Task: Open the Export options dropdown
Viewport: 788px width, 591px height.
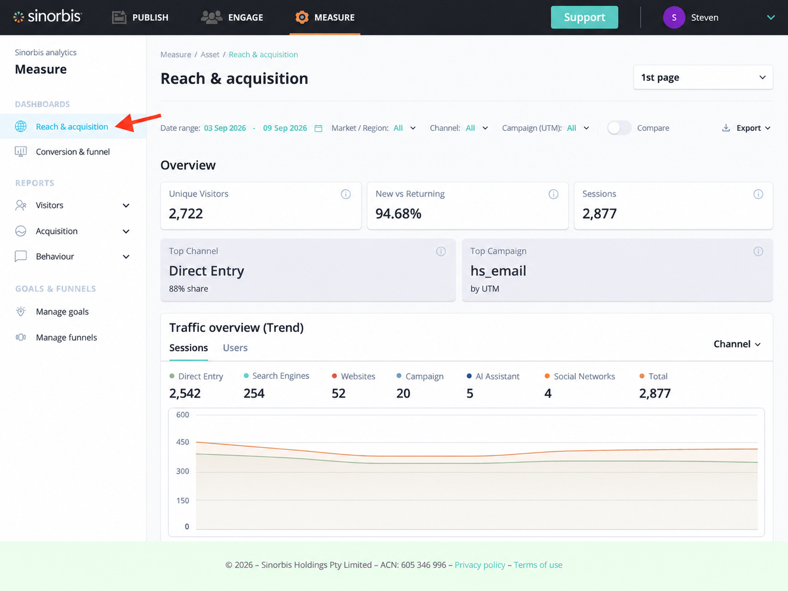Action: point(753,128)
